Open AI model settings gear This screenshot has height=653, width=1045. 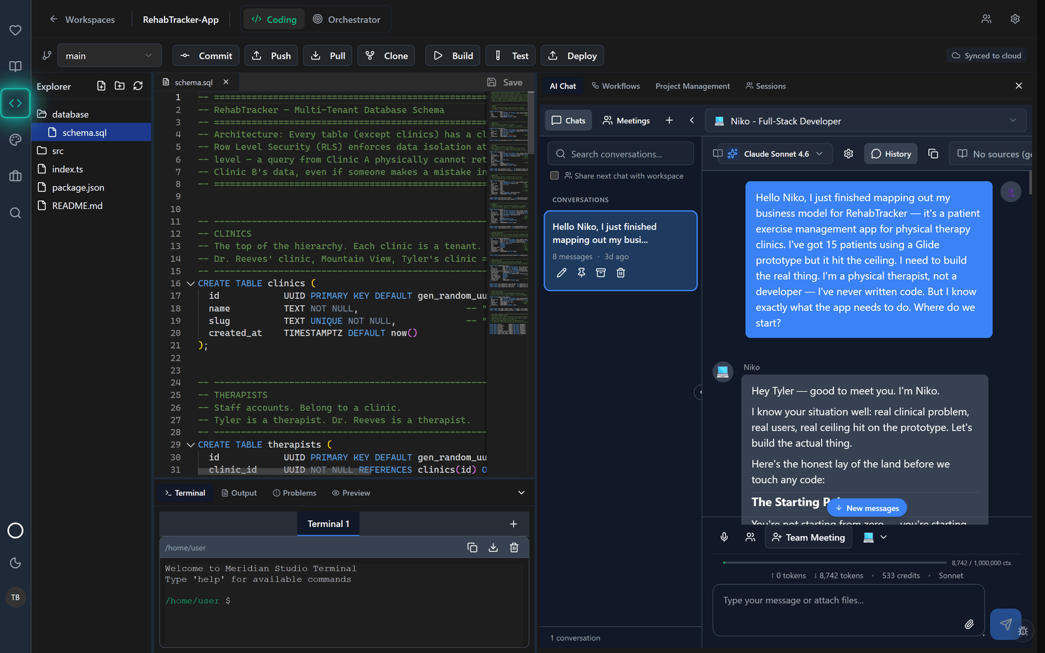click(x=848, y=154)
